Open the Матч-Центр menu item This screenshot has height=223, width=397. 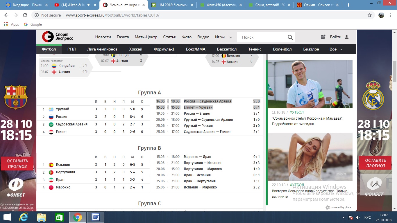[x=146, y=37]
